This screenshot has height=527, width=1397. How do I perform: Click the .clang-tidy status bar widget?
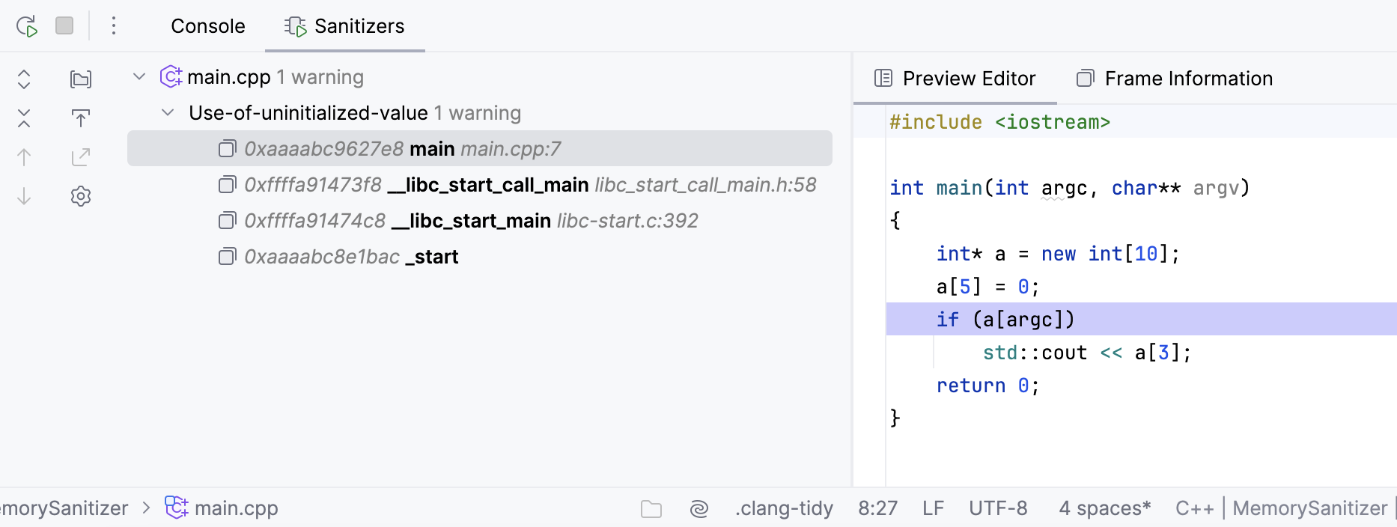click(784, 508)
